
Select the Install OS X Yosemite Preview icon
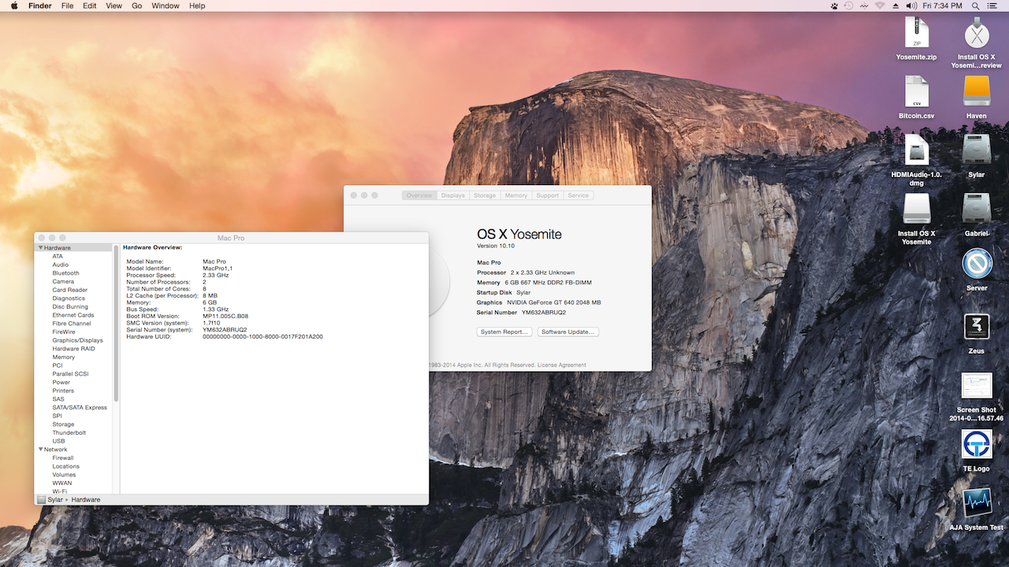(x=977, y=33)
